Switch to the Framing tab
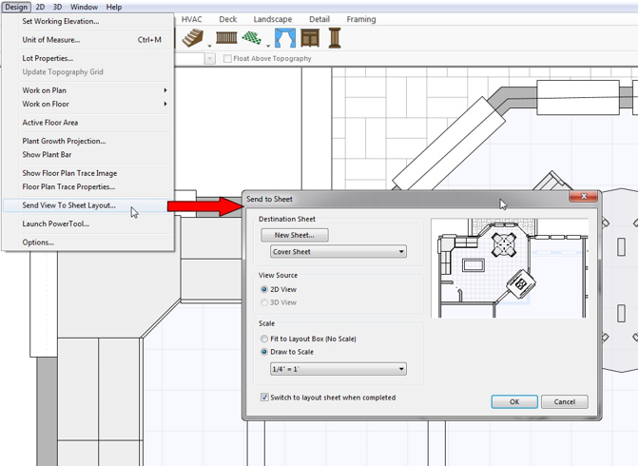This screenshot has height=466, width=639. 361,19
